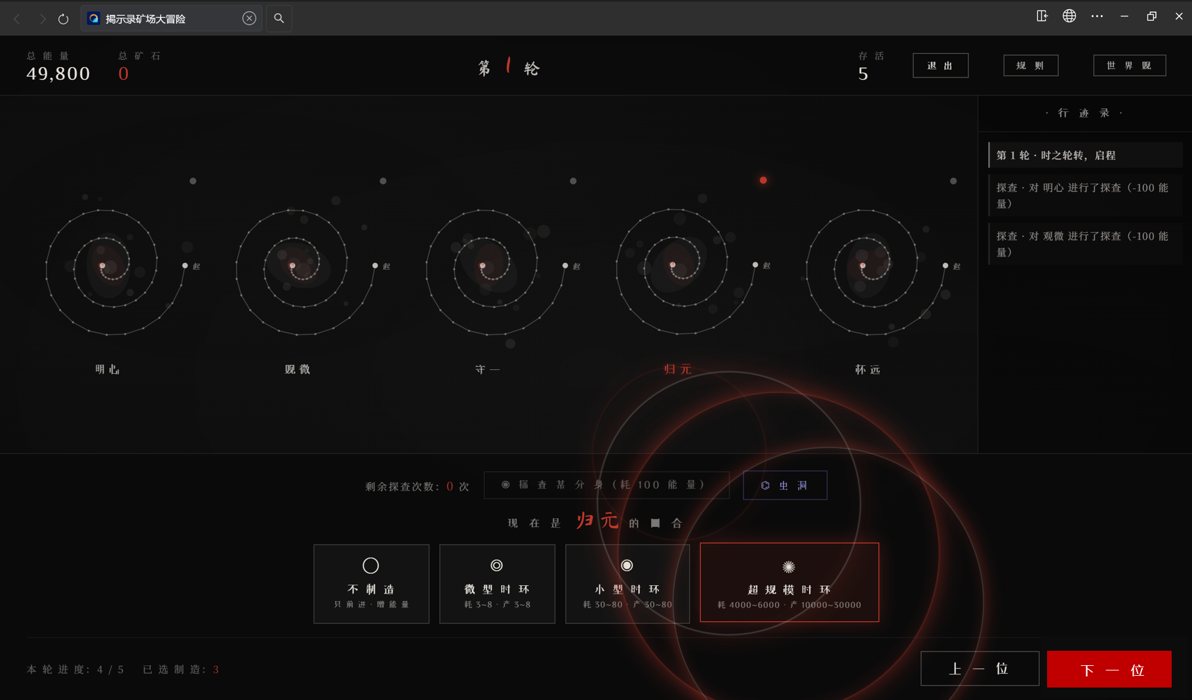Open the search magnifier icon
The width and height of the screenshot is (1192, 700).
coord(279,18)
